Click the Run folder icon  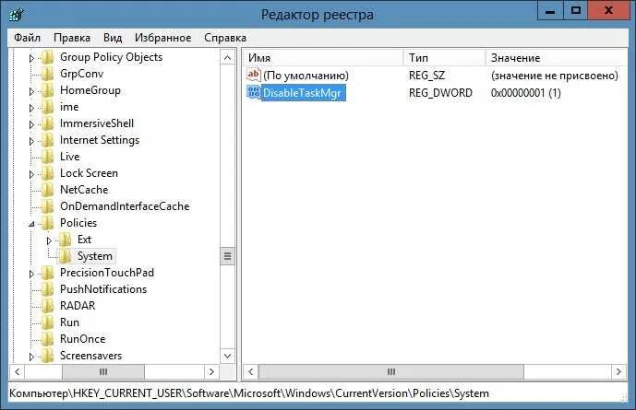tap(48, 322)
